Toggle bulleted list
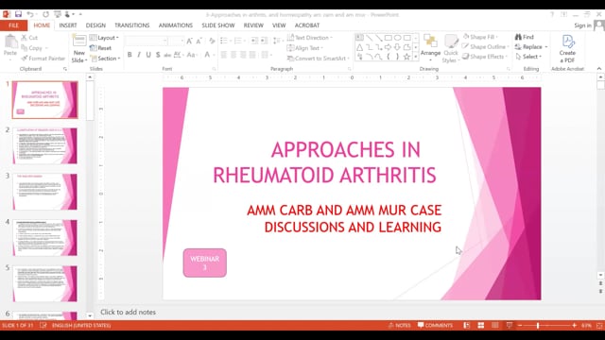 point(224,41)
